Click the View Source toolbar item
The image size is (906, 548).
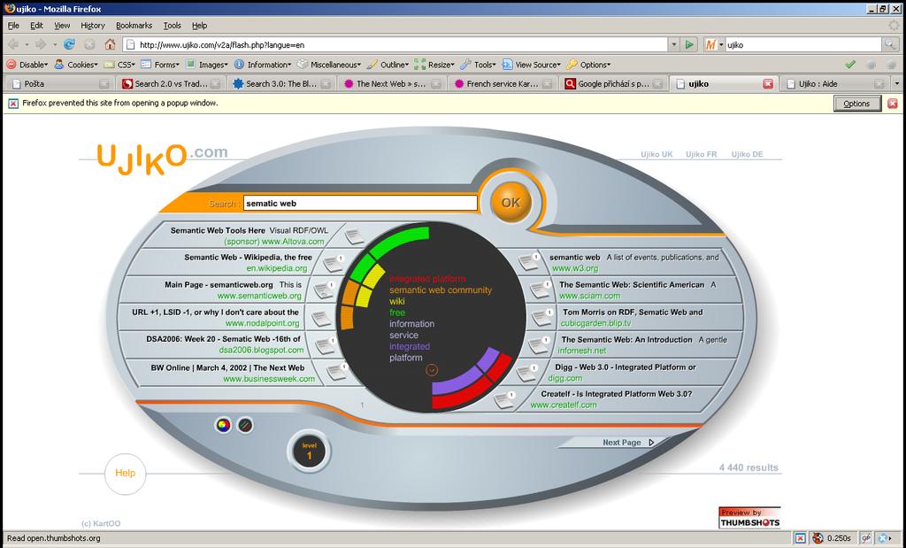coord(532,65)
